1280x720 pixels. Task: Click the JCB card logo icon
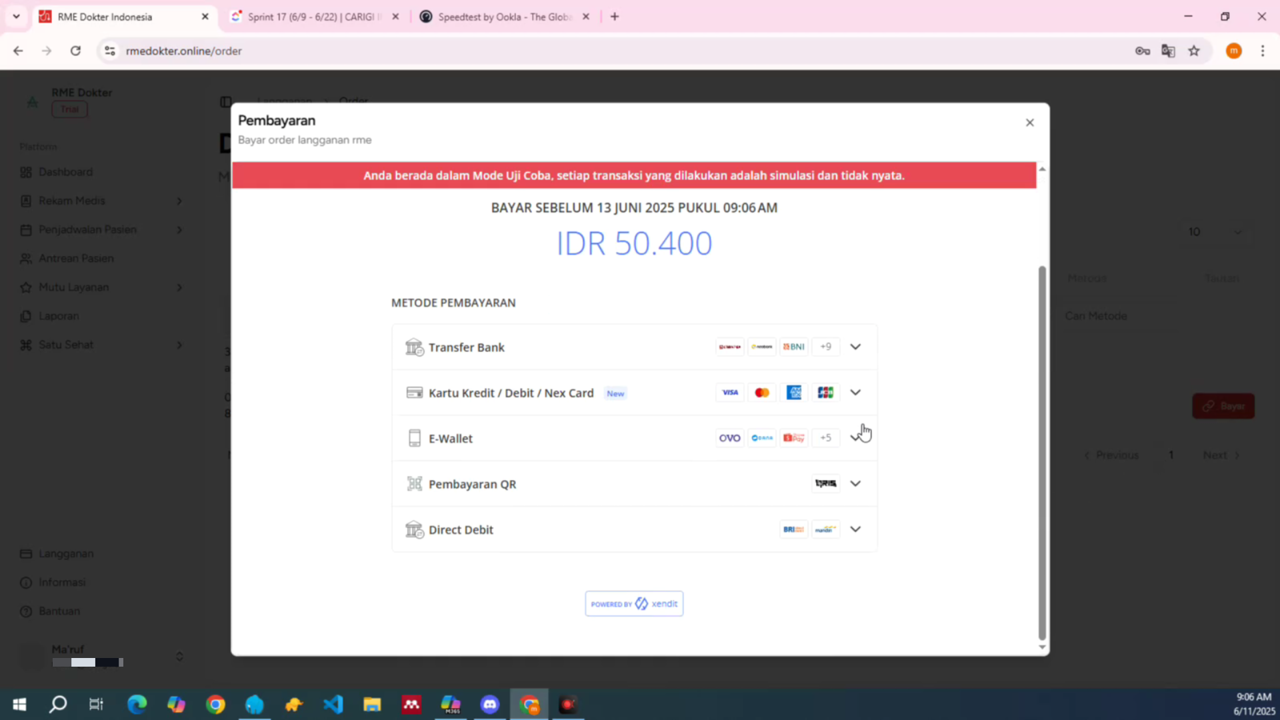[825, 393]
